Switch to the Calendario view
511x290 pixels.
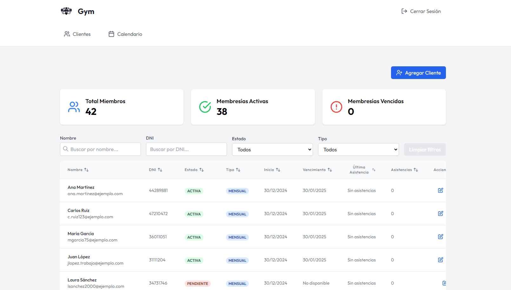coord(125,34)
